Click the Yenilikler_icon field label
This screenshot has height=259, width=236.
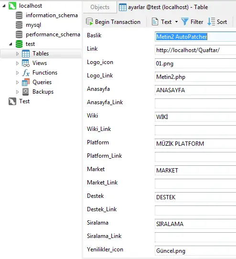105,249
